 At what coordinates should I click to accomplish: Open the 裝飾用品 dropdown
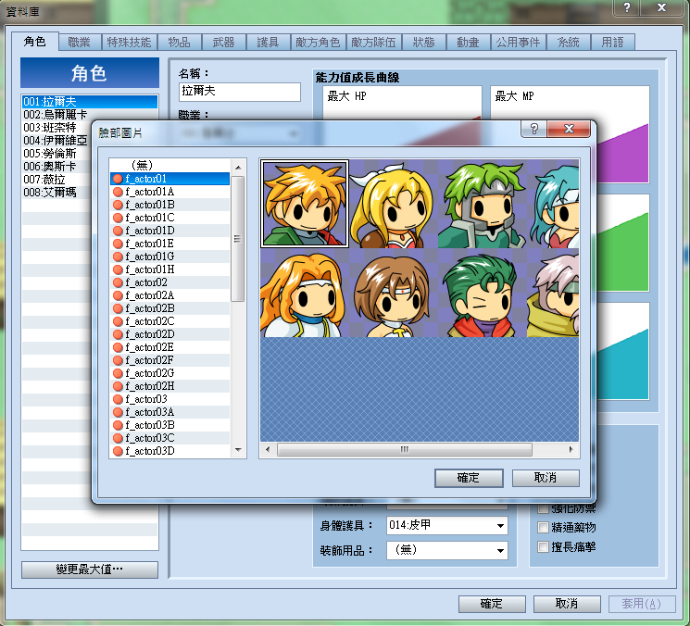(447, 550)
